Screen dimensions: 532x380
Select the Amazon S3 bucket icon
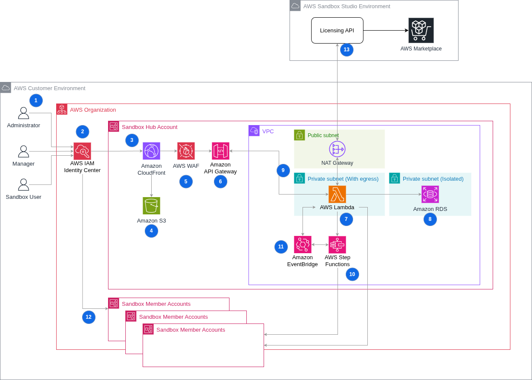(x=151, y=206)
